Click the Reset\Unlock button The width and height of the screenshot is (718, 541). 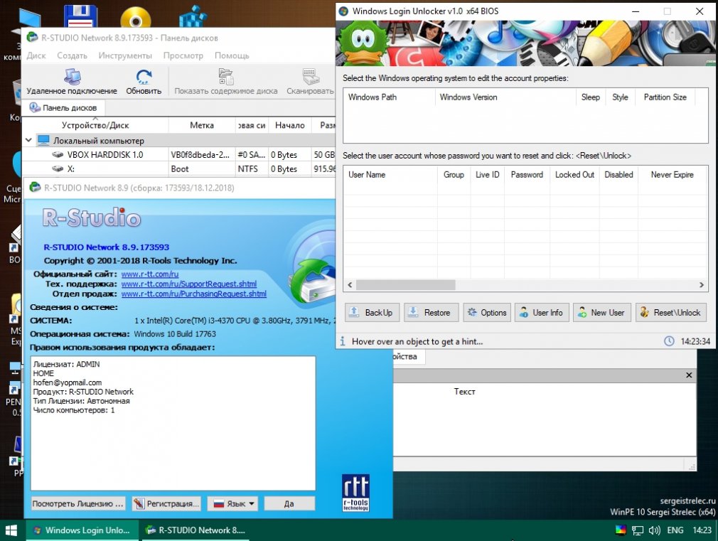pyautogui.click(x=671, y=312)
